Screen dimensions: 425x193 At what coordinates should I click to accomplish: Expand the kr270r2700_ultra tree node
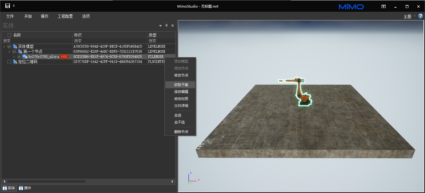point(14,57)
